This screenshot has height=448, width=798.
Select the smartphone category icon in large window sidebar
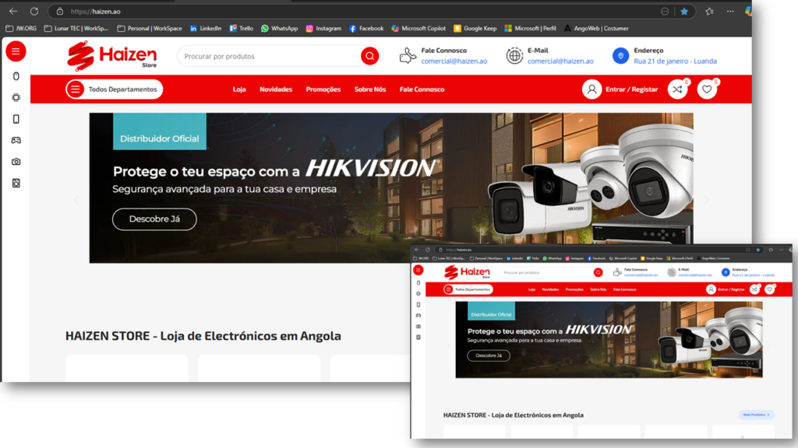pos(16,119)
